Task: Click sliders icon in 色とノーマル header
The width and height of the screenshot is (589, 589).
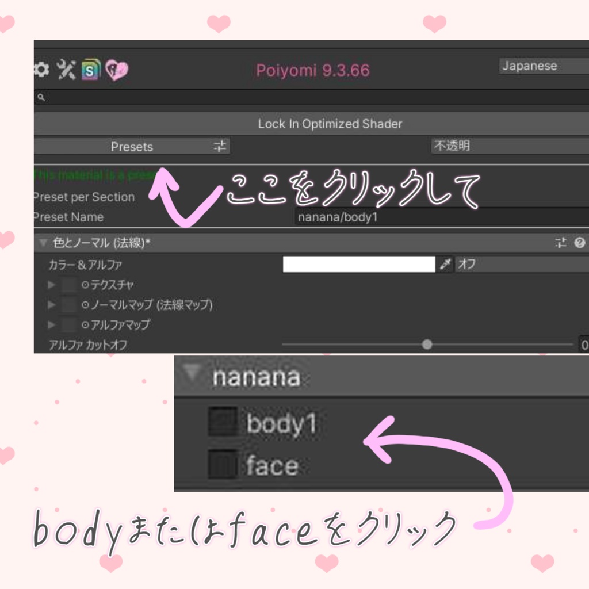Action: click(561, 243)
